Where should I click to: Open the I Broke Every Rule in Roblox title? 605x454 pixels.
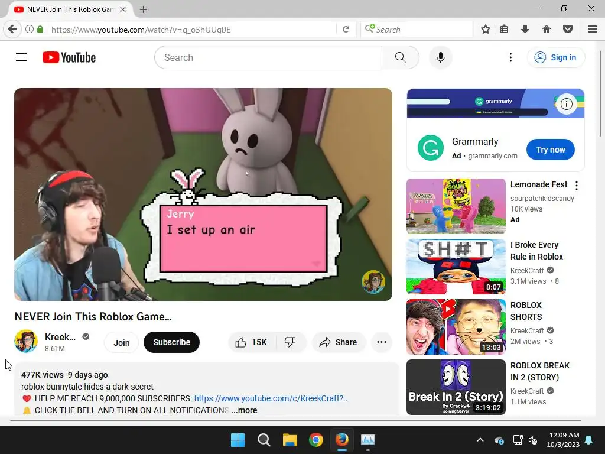click(536, 251)
